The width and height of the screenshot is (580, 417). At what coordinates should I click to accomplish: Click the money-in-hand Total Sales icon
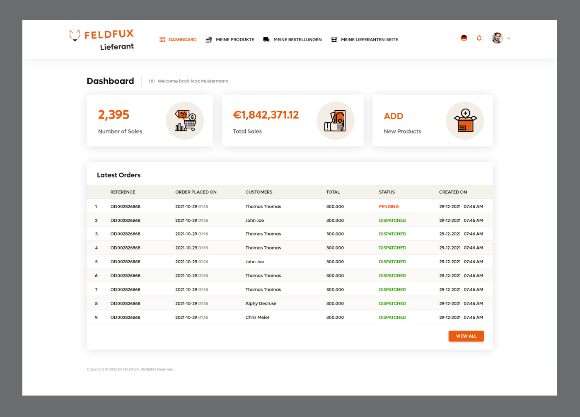(x=336, y=121)
